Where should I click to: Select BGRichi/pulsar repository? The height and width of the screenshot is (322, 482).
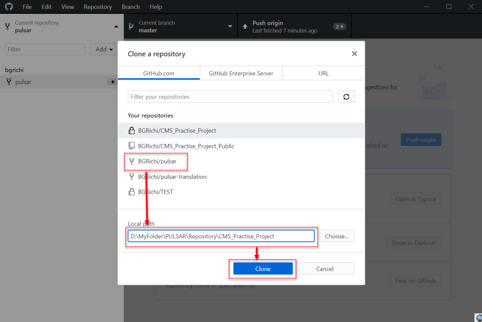[241, 161]
